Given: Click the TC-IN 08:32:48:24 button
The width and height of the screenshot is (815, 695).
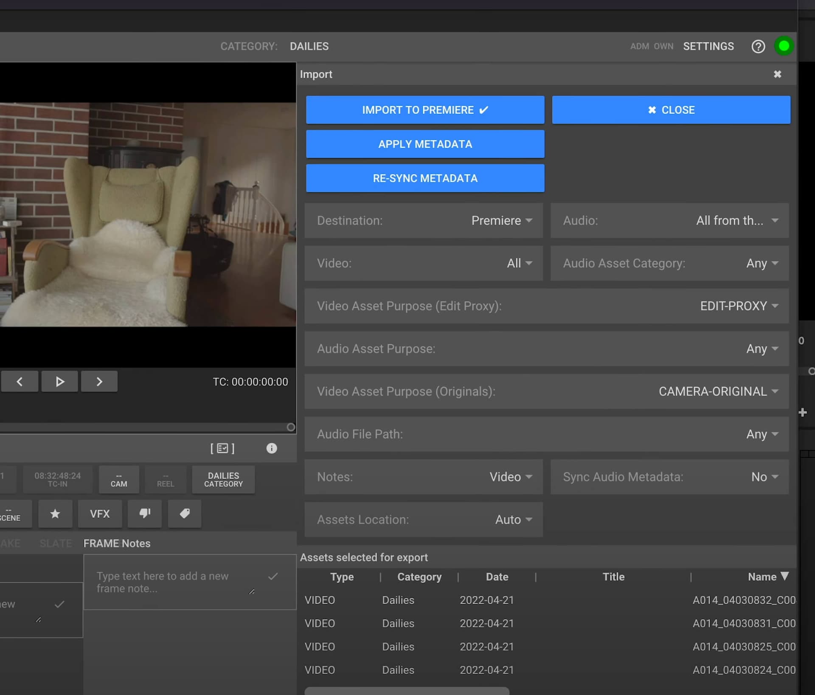Looking at the screenshot, I should click(x=58, y=480).
